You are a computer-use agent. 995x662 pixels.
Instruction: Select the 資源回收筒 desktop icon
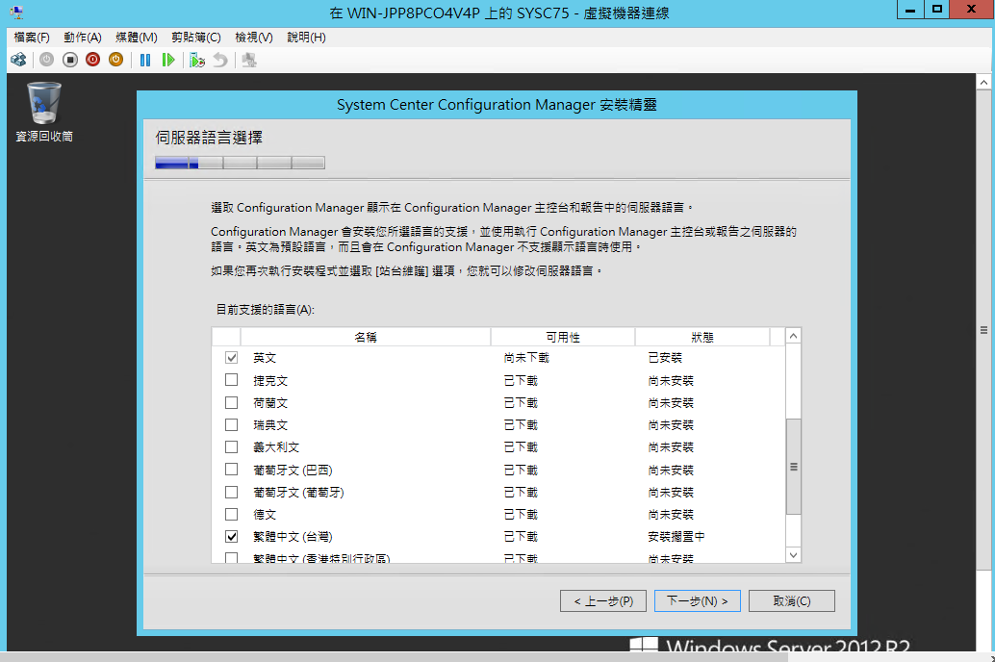[44, 112]
